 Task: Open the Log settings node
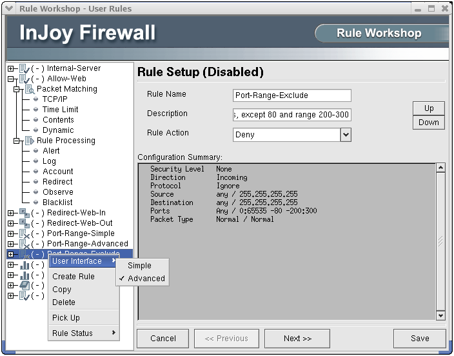49,161
